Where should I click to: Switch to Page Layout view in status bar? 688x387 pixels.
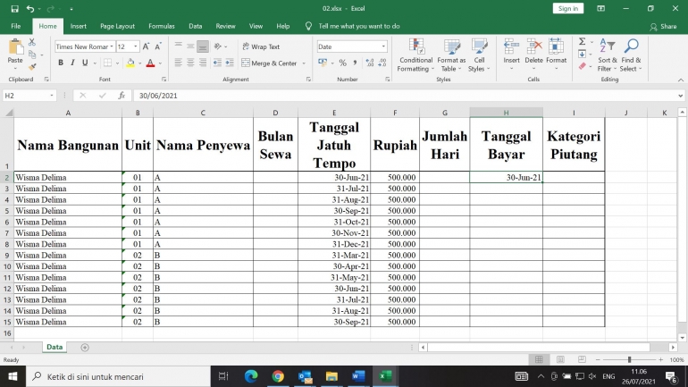click(560, 360)
